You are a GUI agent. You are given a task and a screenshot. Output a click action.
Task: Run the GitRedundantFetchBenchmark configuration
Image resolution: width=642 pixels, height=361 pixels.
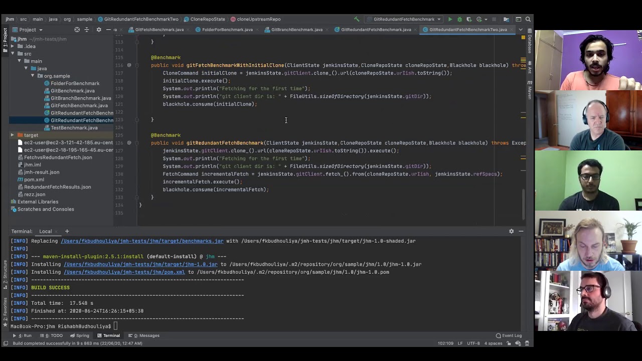tap(450, 19)
